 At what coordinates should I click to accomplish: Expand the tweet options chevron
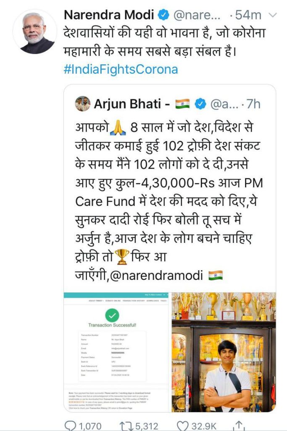click(x=272, y=15)
